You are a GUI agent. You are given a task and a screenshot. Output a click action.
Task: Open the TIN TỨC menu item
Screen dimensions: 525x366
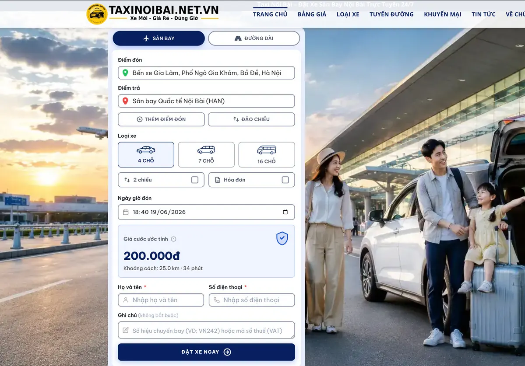(x=483, y=14)
